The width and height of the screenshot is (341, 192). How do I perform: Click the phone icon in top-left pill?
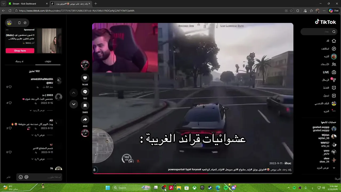(x=19, y=23)
